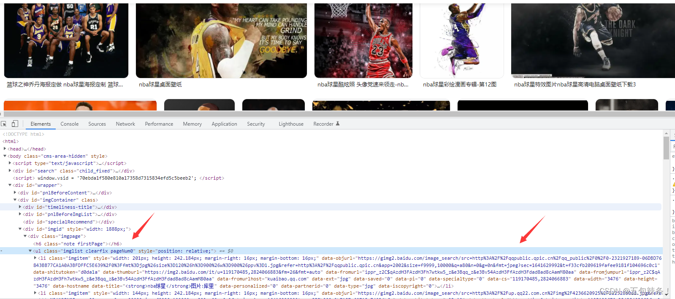Collapse the div id imgid node
675x299 pixels.
(x=20, y=229)
